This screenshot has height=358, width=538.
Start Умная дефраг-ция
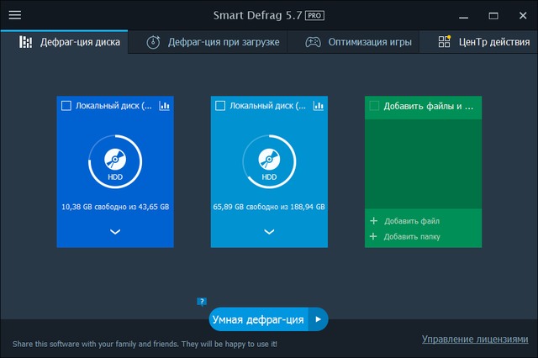(x=257, y=319)
